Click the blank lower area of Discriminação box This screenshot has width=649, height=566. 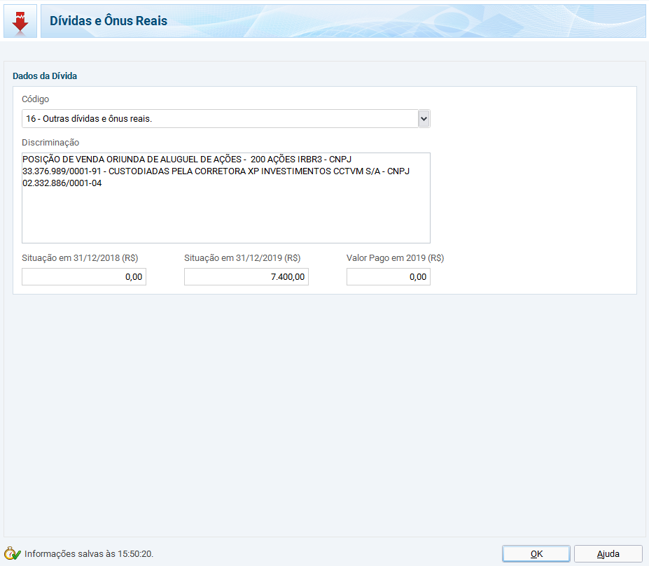click(225, 218)
